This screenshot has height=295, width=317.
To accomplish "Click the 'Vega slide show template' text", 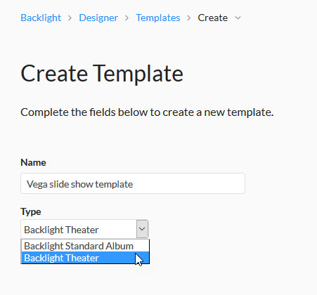I will [80, 184].
